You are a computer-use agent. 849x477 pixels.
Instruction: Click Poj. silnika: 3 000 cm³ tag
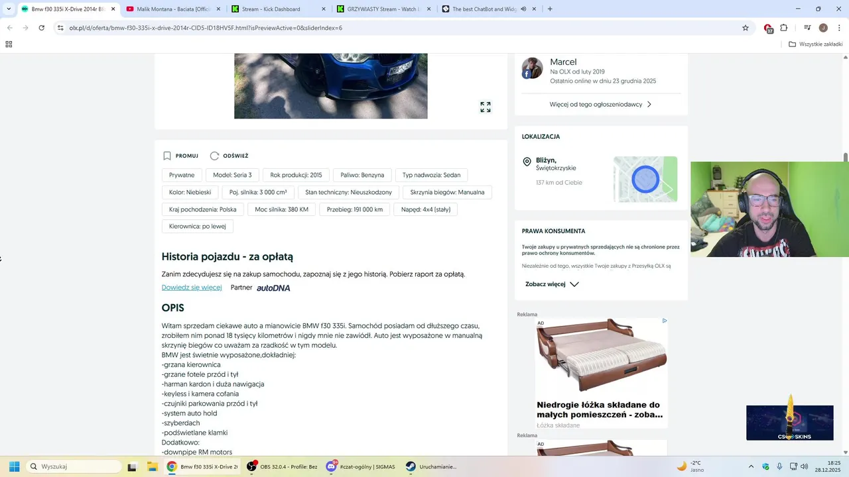(x=258, y=192)
